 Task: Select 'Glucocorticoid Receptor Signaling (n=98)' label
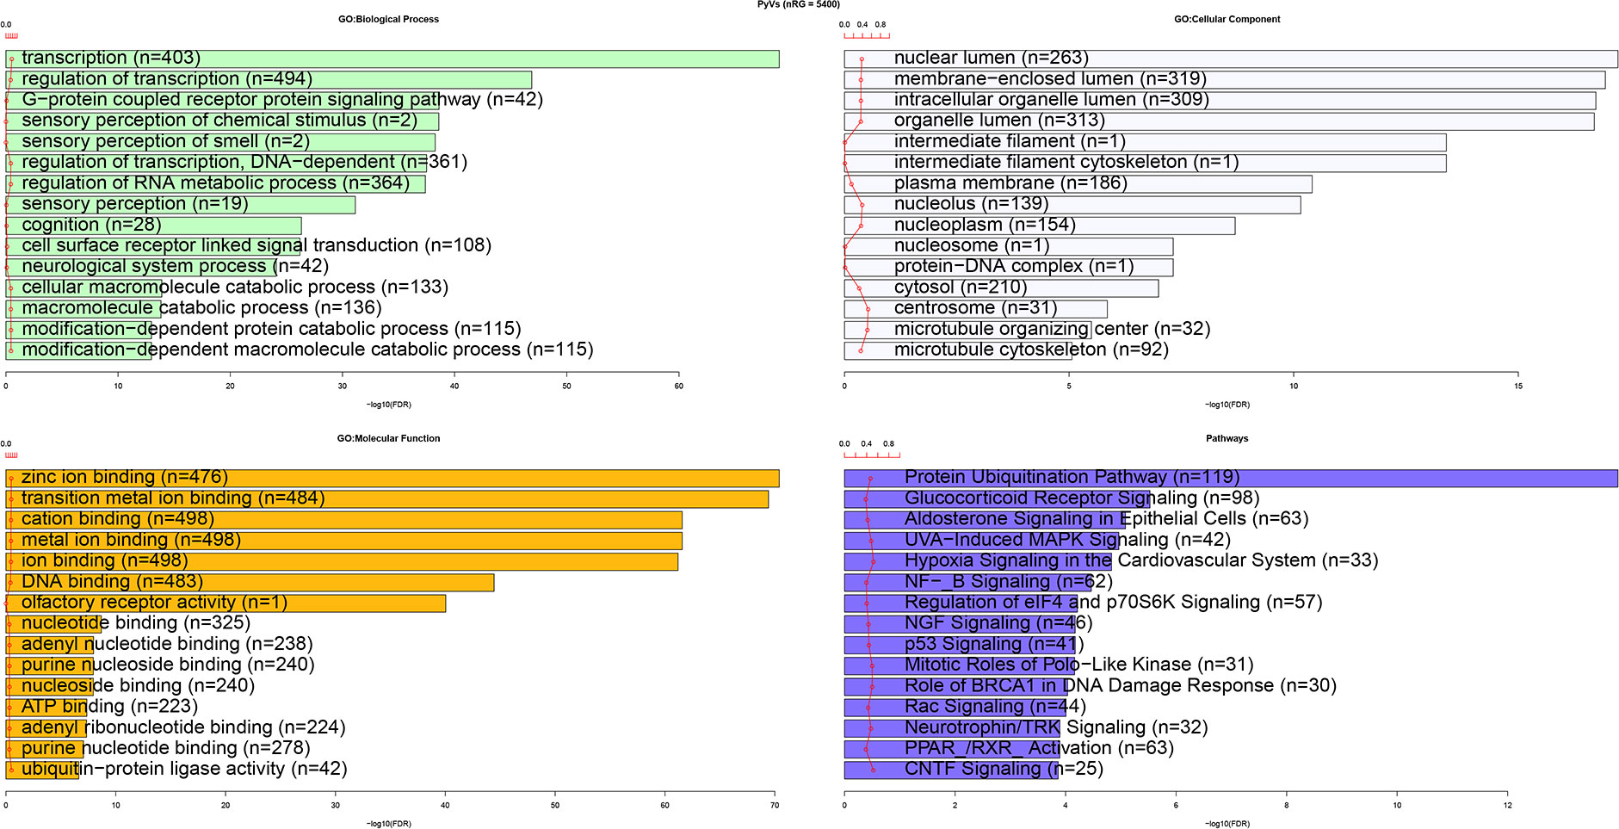coord(1082,498)
